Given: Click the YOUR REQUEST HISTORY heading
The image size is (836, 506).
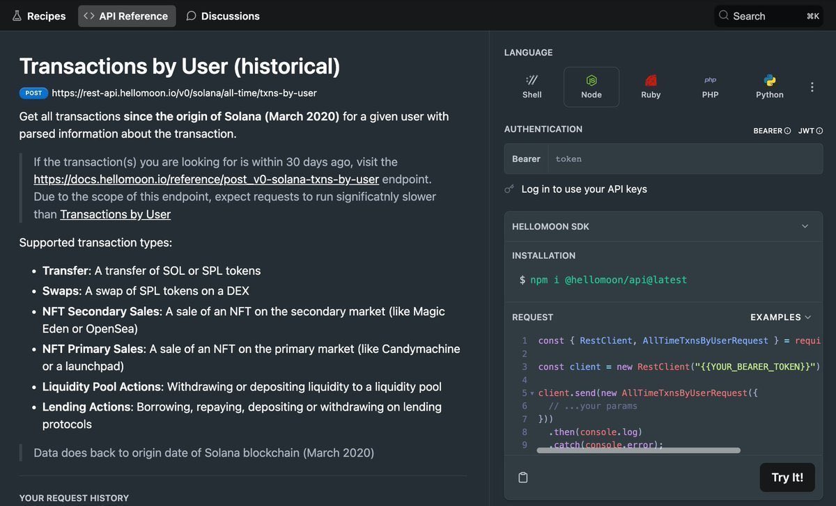Looking at the screenshot, I should tap(74, 498).
